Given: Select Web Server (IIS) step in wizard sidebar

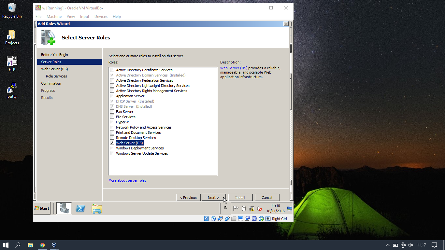Looking at the screenshot, I should pyautogui.click(x=54, y=69).
